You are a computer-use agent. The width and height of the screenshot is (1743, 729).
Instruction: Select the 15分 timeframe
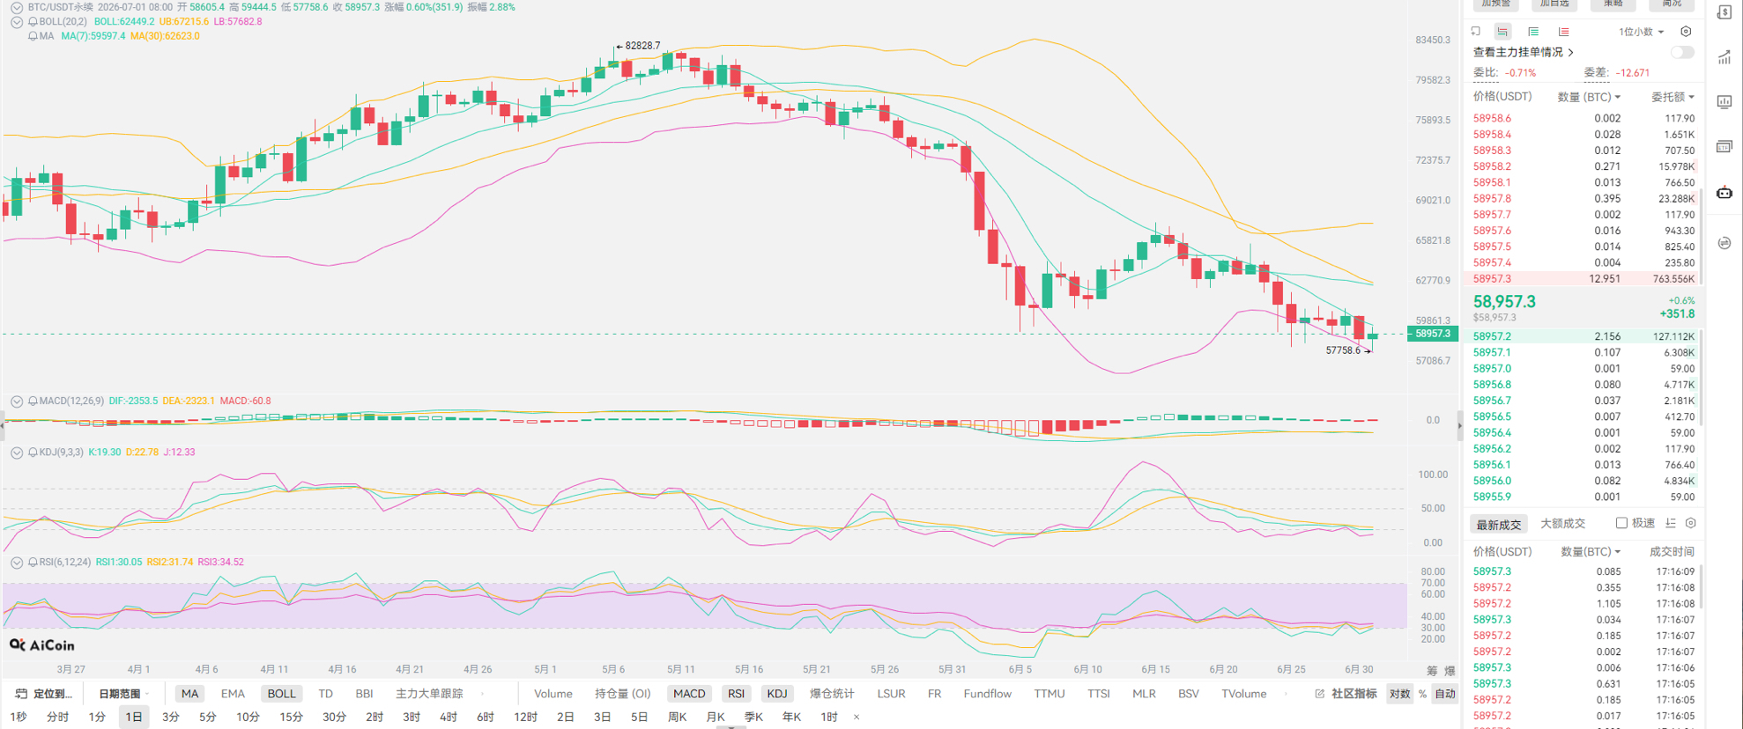point(291,717)
